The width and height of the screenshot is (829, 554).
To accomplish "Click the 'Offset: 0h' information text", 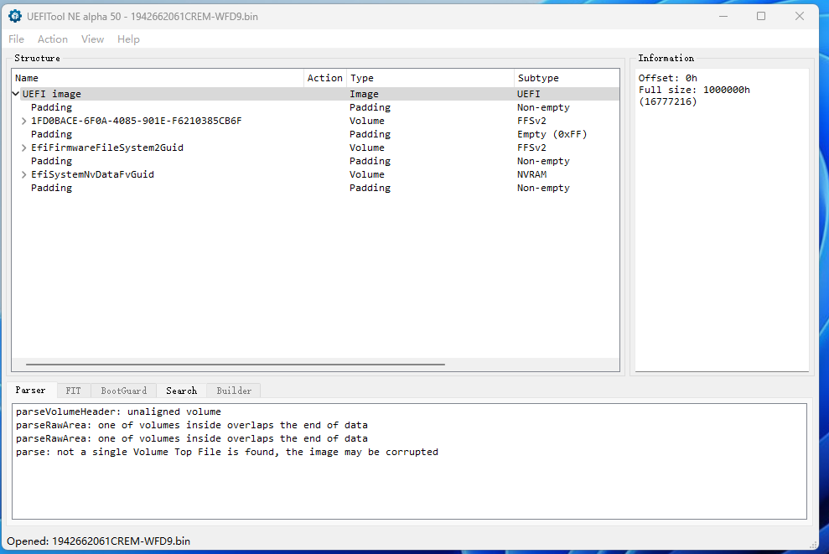I will (668, 78).
